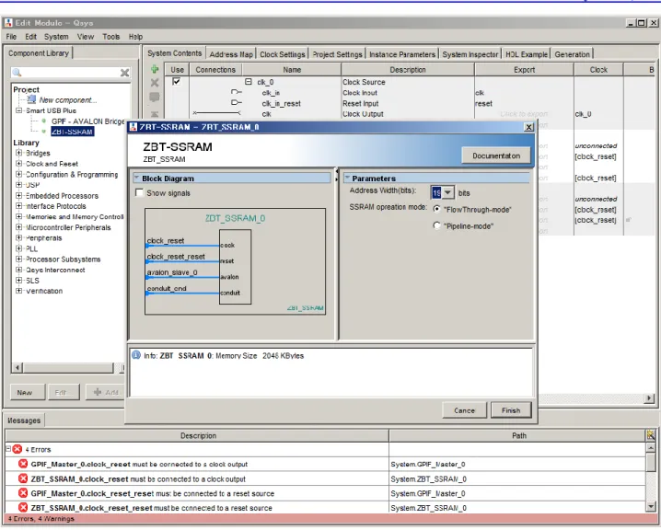Select the FlowThrough-mode radio button
The height and width of the screenshot is (530, 661).
[436, 210]
